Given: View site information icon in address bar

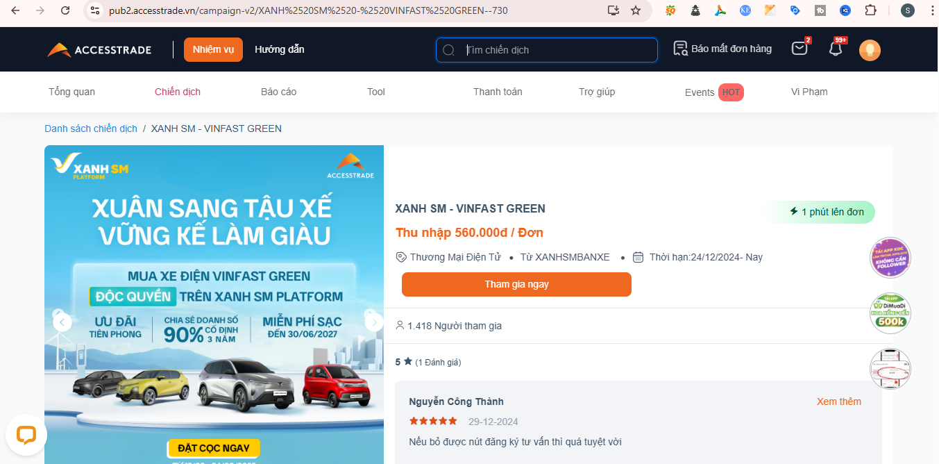Looking at the screenshot, I should point(96,10).
